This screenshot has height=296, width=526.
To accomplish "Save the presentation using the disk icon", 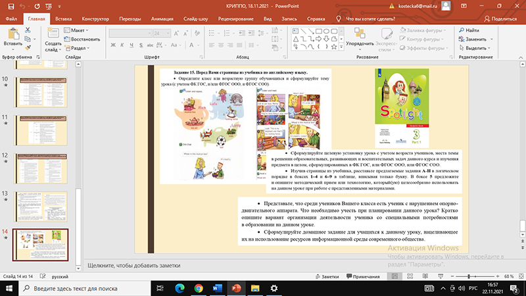I will [x=11, y=7].
